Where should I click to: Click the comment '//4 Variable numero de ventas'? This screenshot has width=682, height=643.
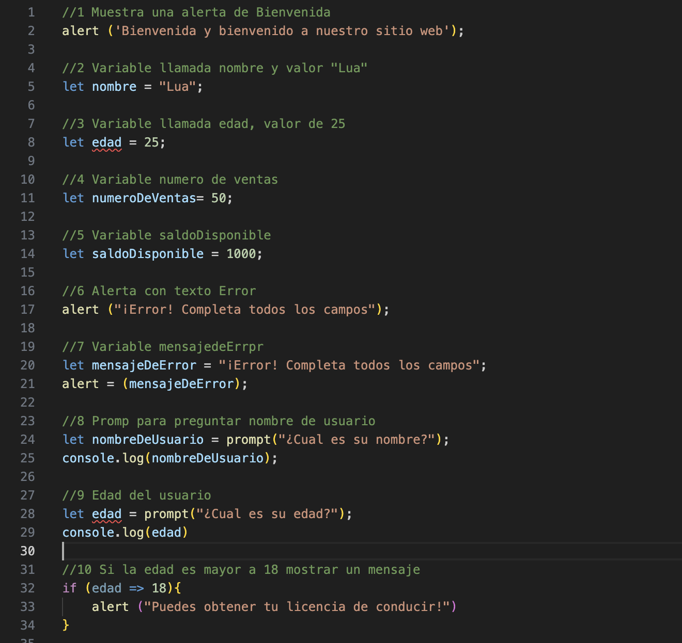170,180
